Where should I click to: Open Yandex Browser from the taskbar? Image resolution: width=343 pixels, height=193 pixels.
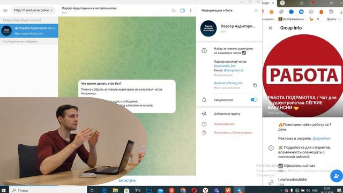pyautogui.click(x=205, y=190)
